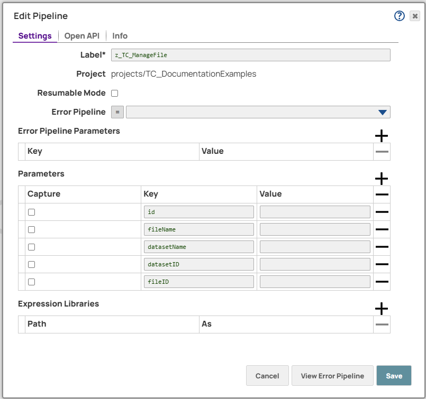Check Capture for the fileName parameter
Viewport: 426px width, 399px height.
click(x=32, y=230)
